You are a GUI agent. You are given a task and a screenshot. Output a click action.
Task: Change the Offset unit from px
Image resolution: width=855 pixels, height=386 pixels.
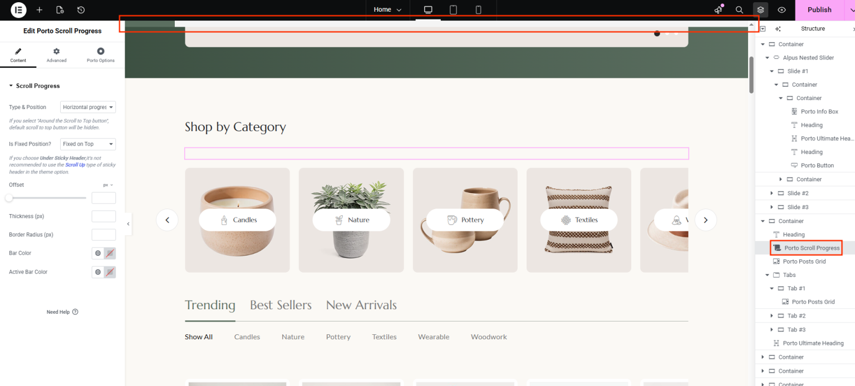108,185
